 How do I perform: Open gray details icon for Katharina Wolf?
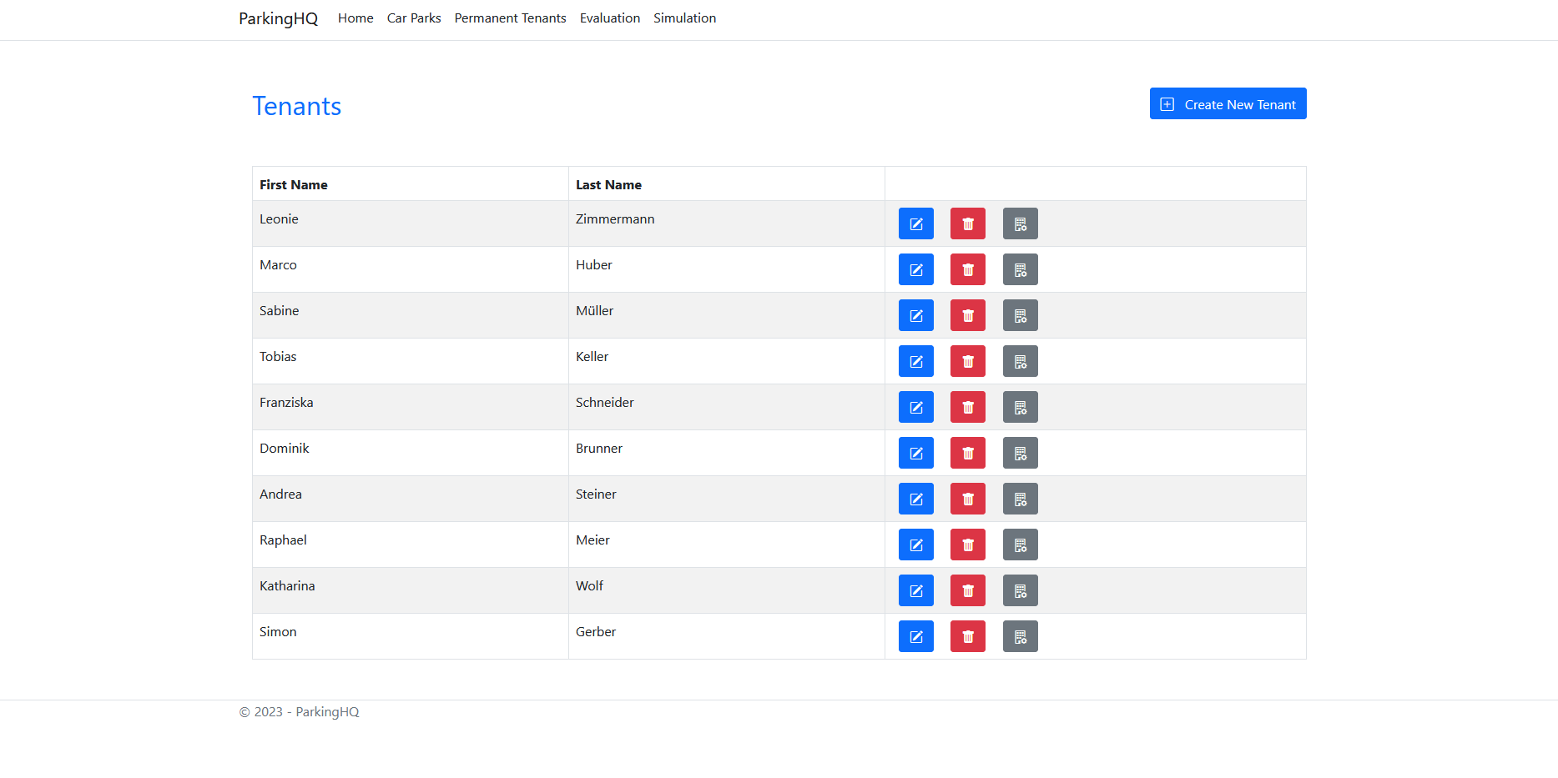(x=1020, y=590)
